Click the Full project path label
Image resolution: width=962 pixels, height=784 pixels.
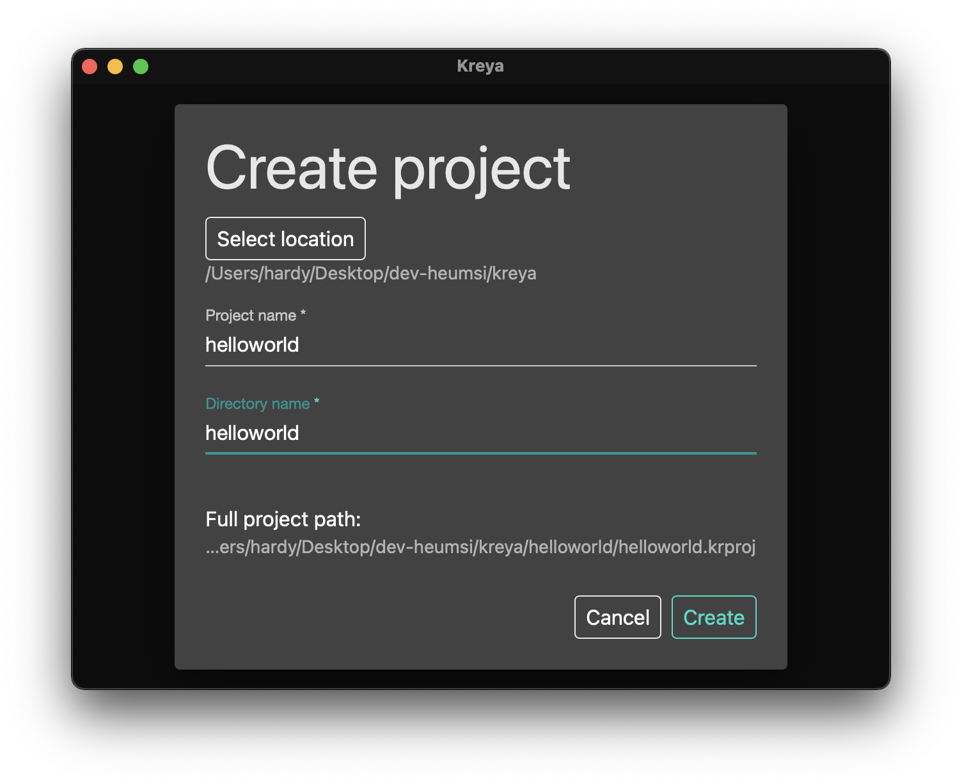[x=283, y=519]
